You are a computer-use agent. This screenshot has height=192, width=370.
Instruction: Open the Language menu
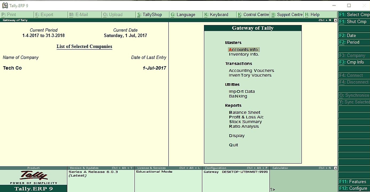click(186, 15)
